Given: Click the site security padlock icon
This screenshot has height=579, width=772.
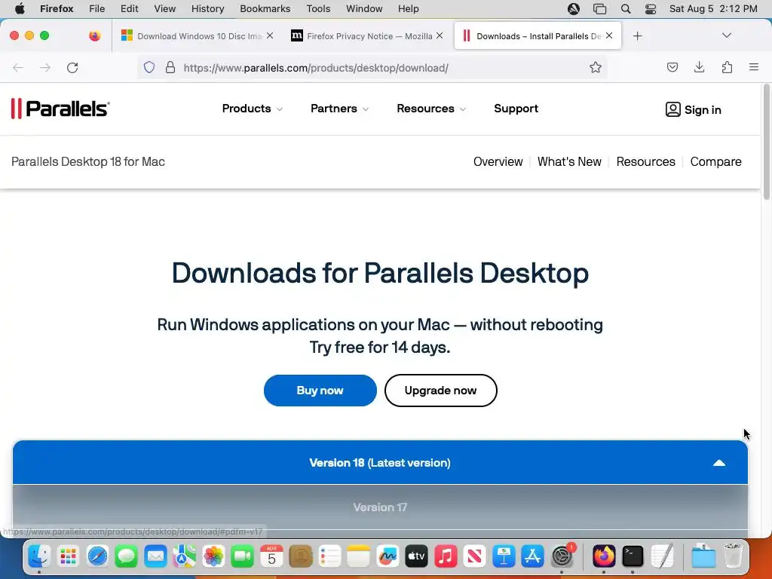Looking at the screenshot, I should [170, 67].
